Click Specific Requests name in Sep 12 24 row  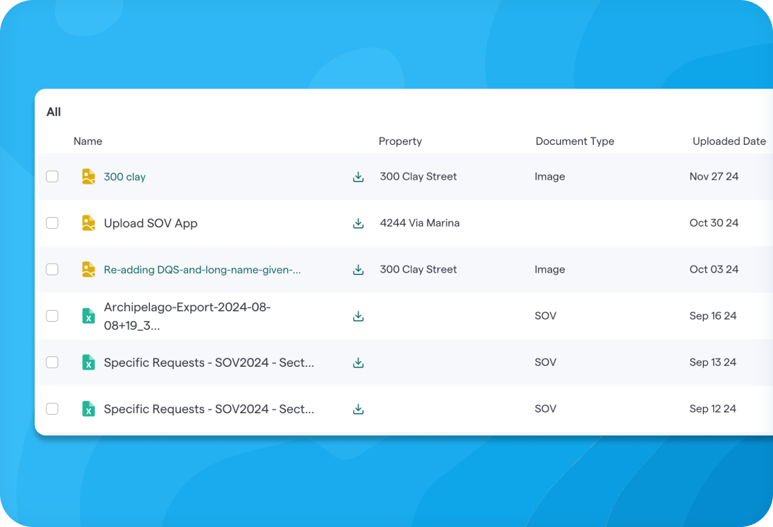pos(209,409)
